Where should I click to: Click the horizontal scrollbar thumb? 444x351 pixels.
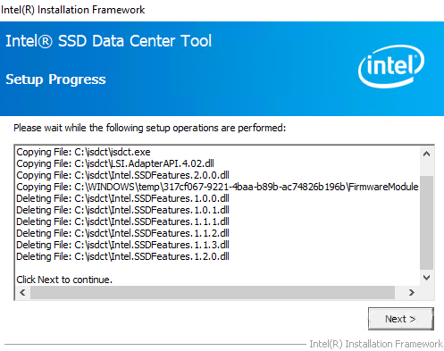pyautogui.click(x=213, y=293)
